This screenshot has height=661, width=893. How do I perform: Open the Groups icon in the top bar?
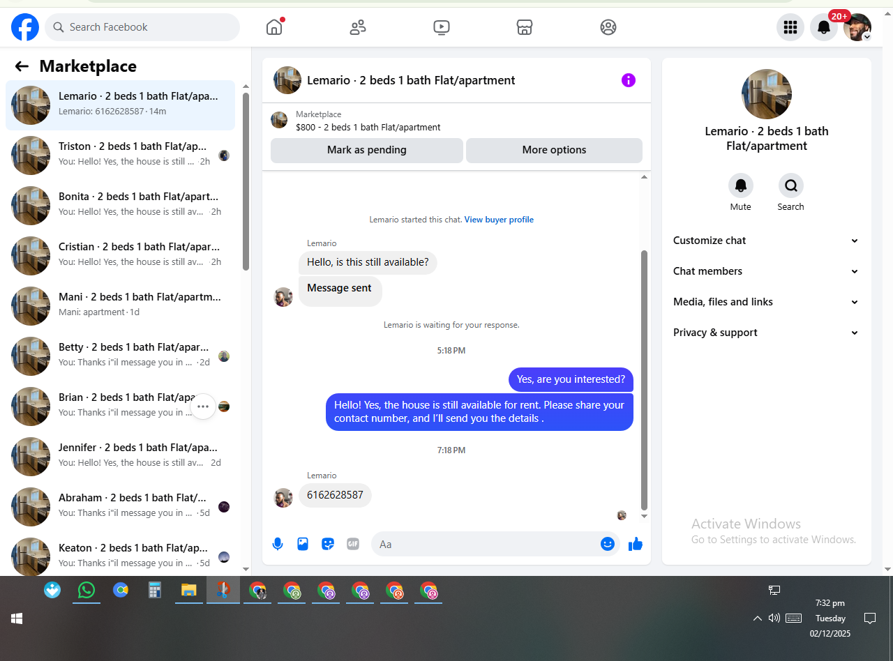pyautogui.click(x=608, y=27)
